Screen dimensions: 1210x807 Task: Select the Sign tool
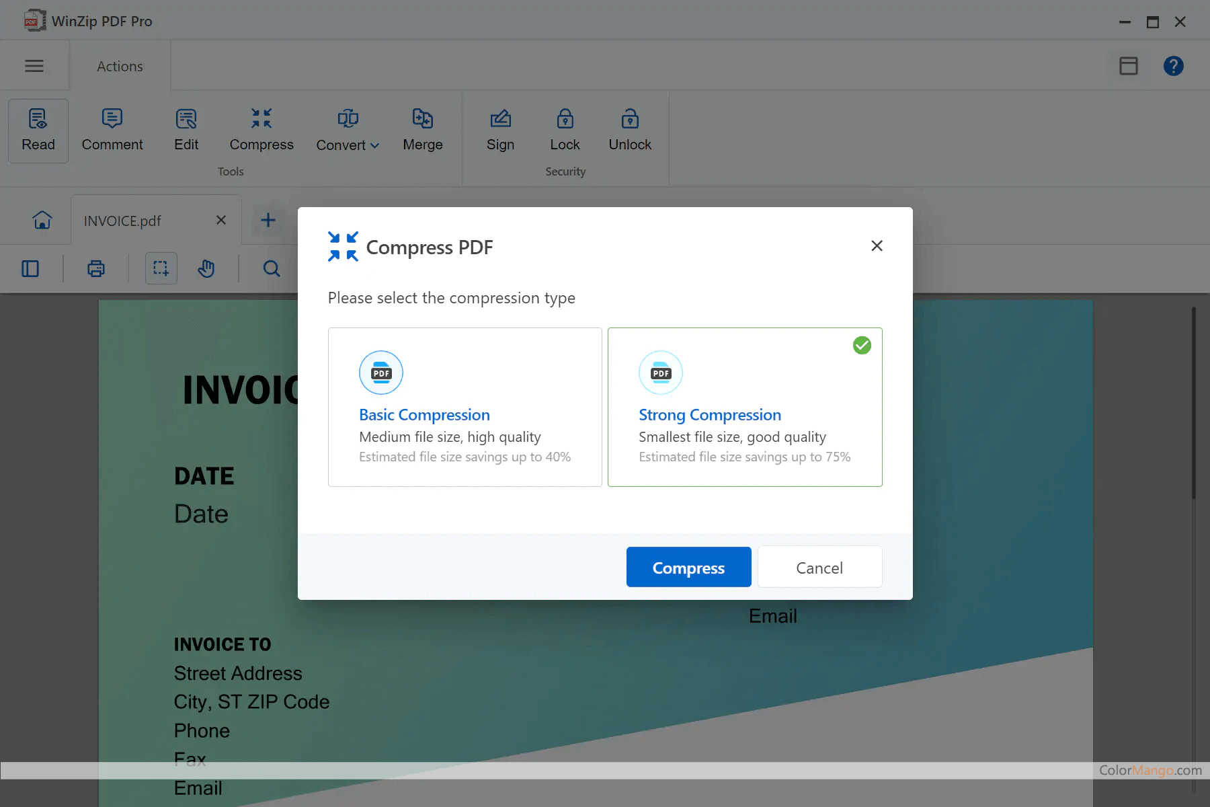pos(500,130)
